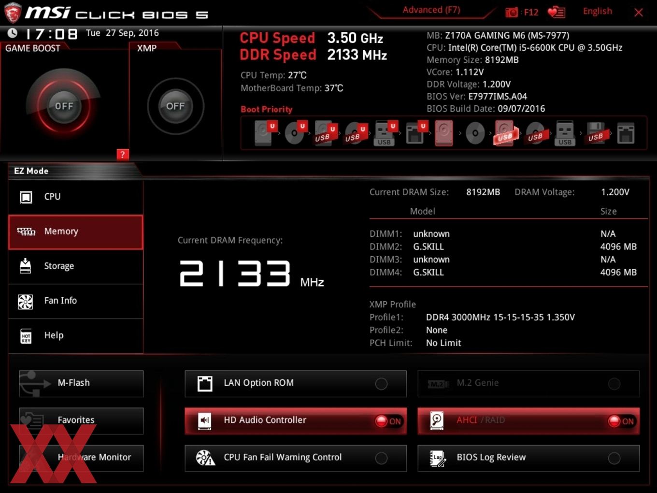
Task: Click the clock icon beside the time
Action: pos(13,33)
